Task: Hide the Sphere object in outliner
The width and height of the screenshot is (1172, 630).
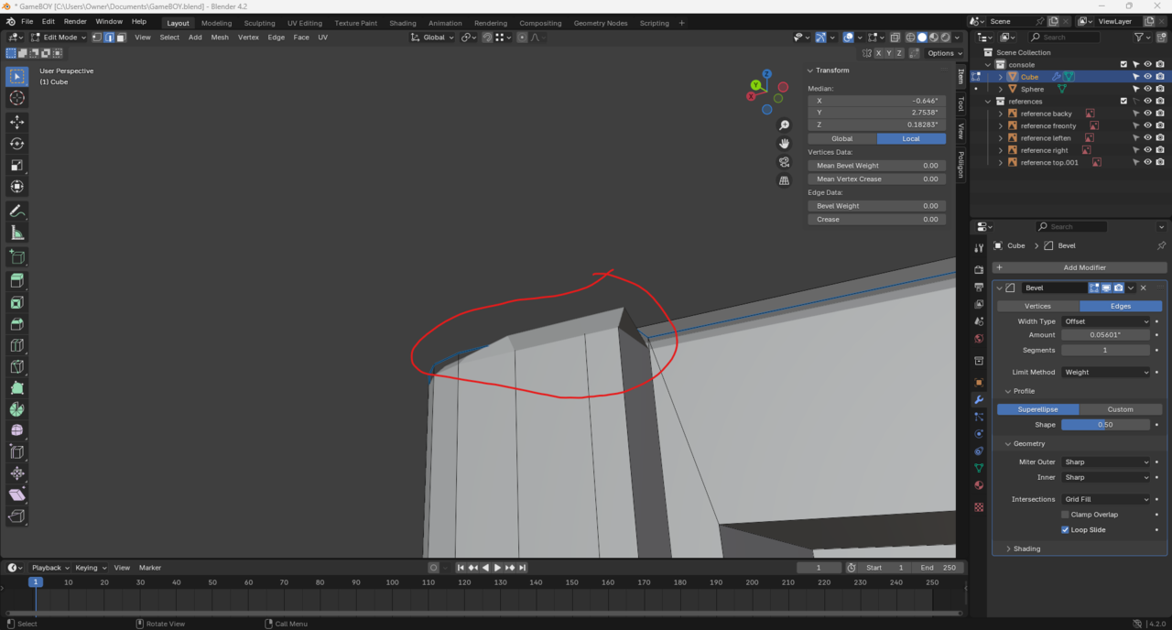Action: pyautogui.click(x=1147, y=89)
